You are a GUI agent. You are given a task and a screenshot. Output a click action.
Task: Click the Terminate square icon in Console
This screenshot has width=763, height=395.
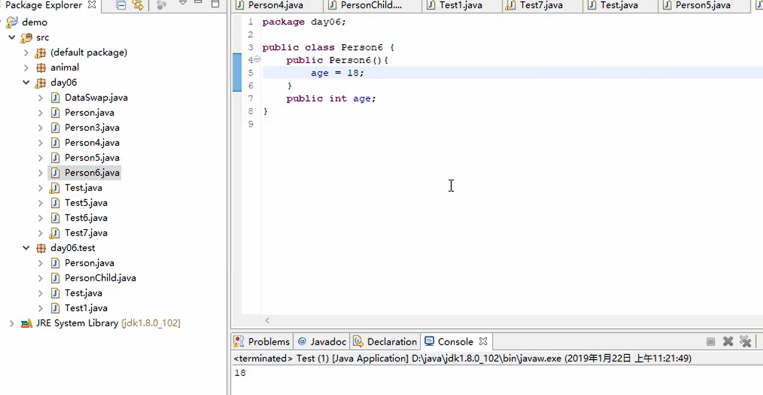click(x=710, y=342)
